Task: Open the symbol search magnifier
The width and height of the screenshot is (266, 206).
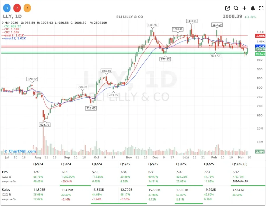Action: (x=236, y=8)
